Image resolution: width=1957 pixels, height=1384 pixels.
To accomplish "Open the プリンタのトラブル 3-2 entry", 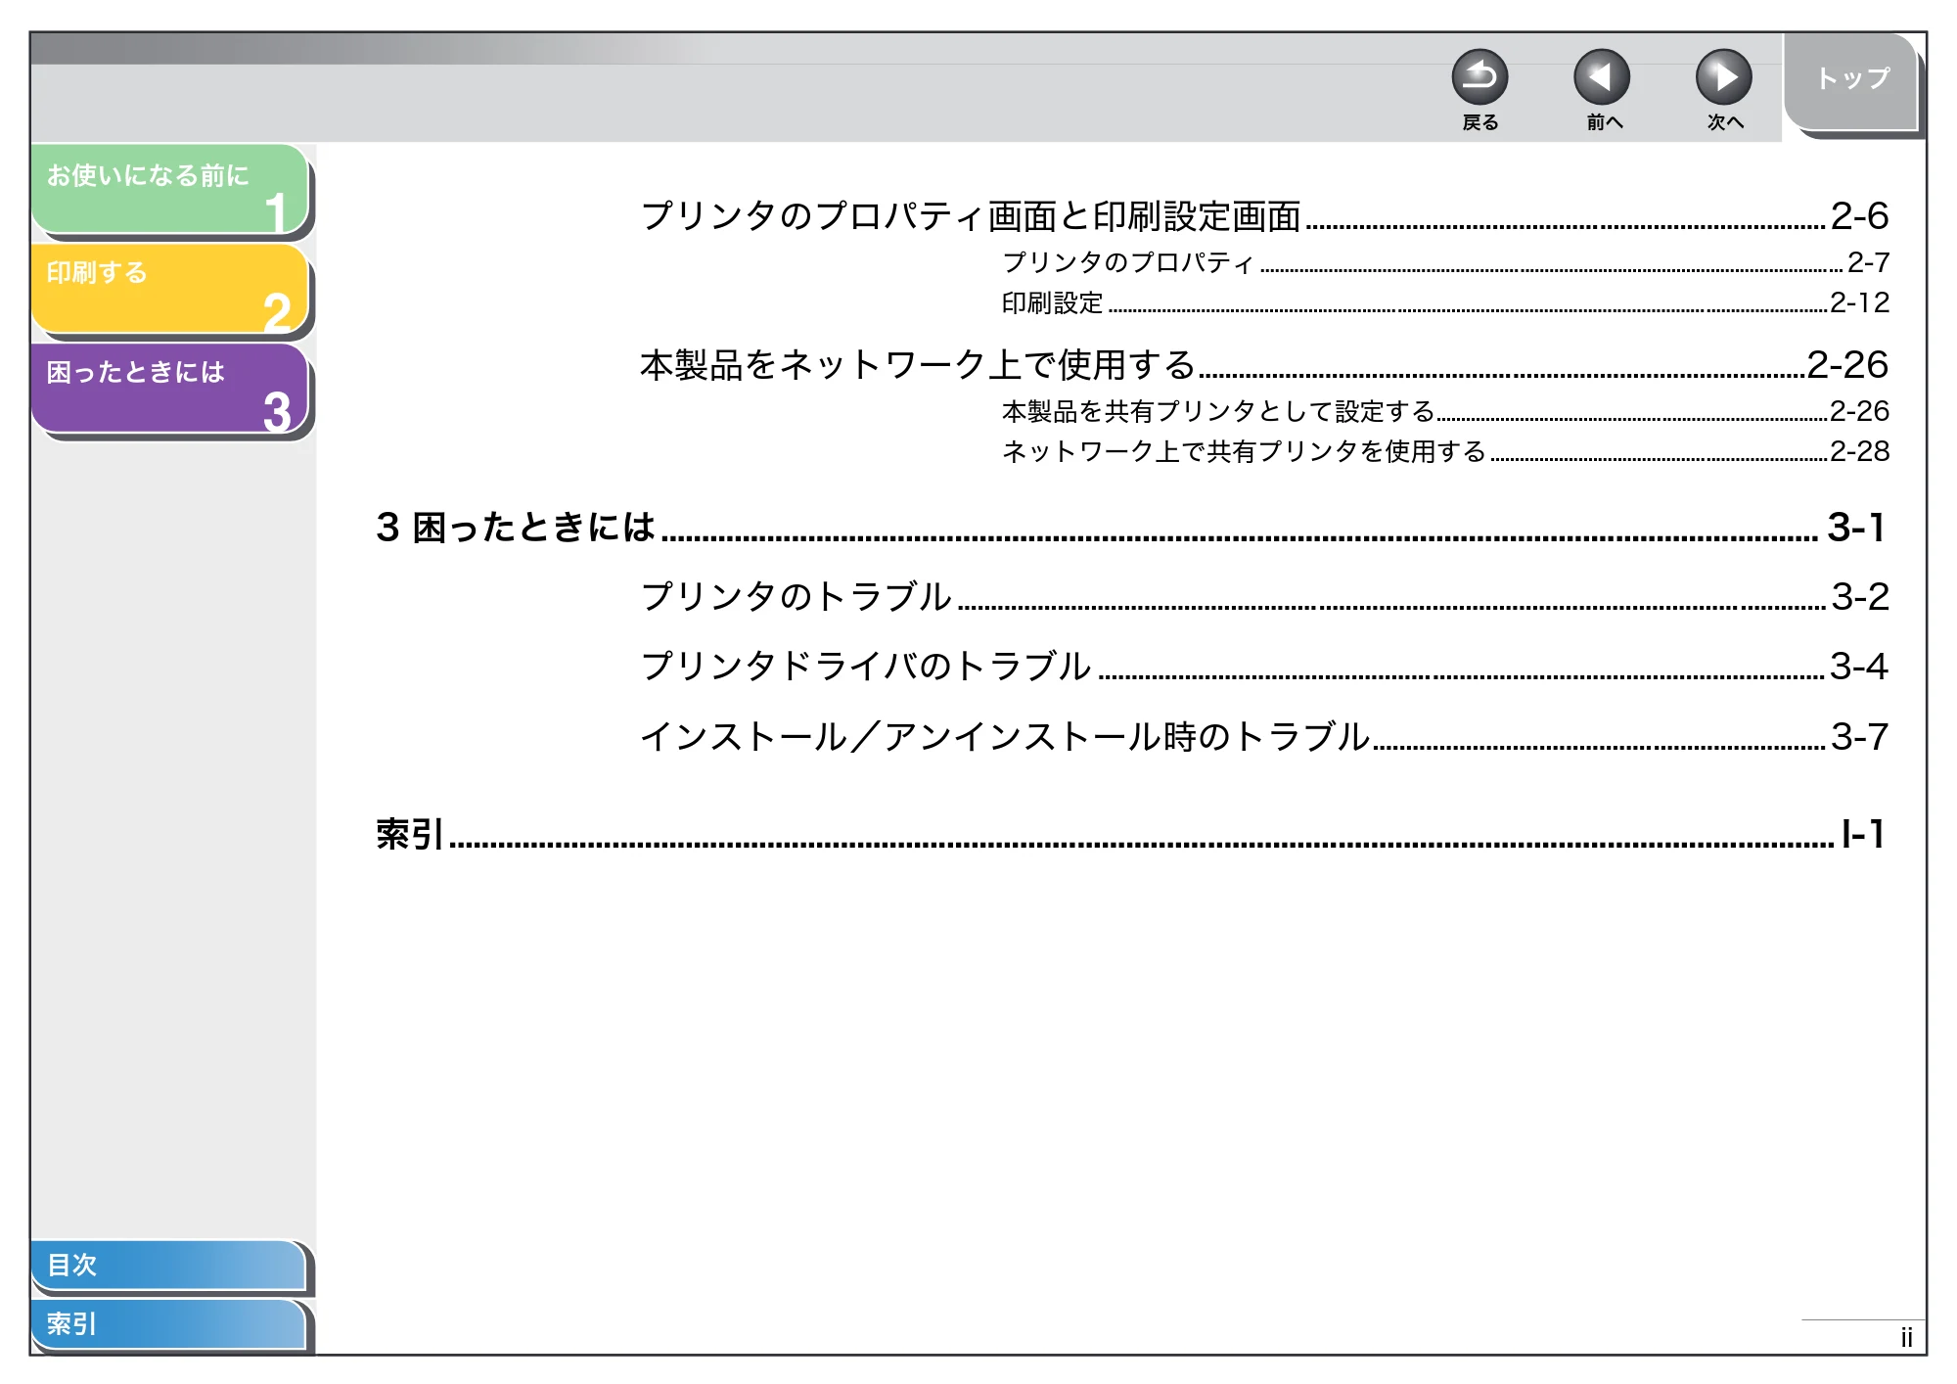I will click(1264, 597).
